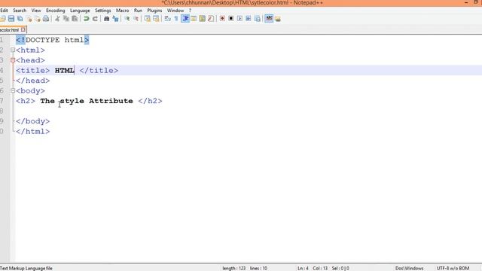The height and width of the screenshot is (271, 482).
Task: Click the <!DOCTYPE html> text on line 1
Action: tap(53, 40)
